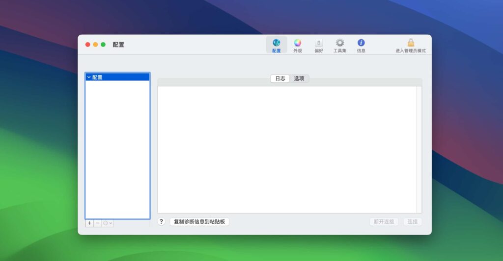The image size is (503, 261).
Task: Click the 连接 button
Action: coord(413,222)
